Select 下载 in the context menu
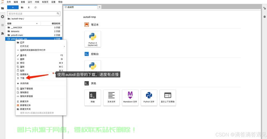This screenshot has width=267, height=139. pyautogui.click(x=22, y=78)
